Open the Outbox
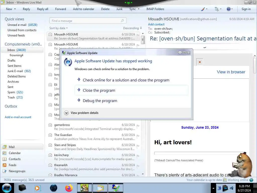257x193 pixels. (11, 106)
